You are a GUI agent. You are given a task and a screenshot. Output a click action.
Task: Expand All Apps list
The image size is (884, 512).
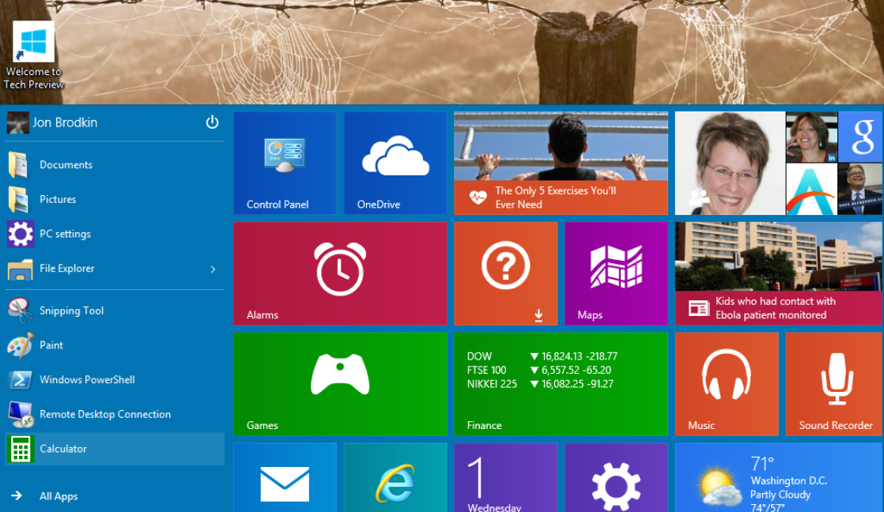coord(58,496)
